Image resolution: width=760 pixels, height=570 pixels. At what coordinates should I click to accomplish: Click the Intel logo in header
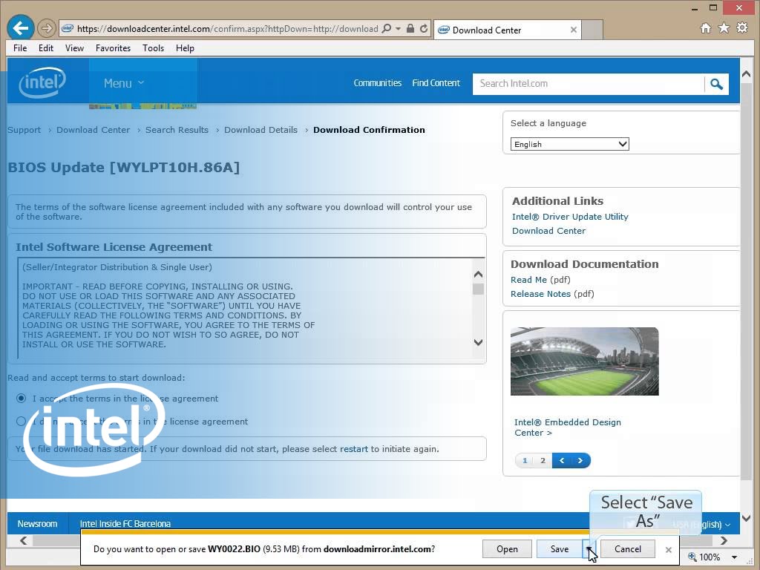(x=42, y=82)
